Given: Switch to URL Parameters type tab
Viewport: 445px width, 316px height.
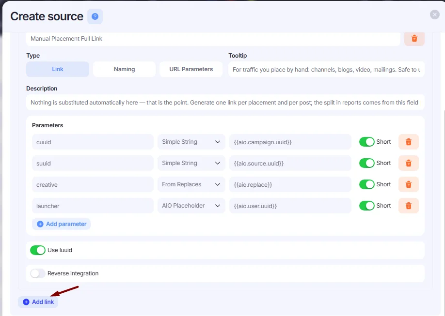Looking at the screenshot, I should click(191, 69).
